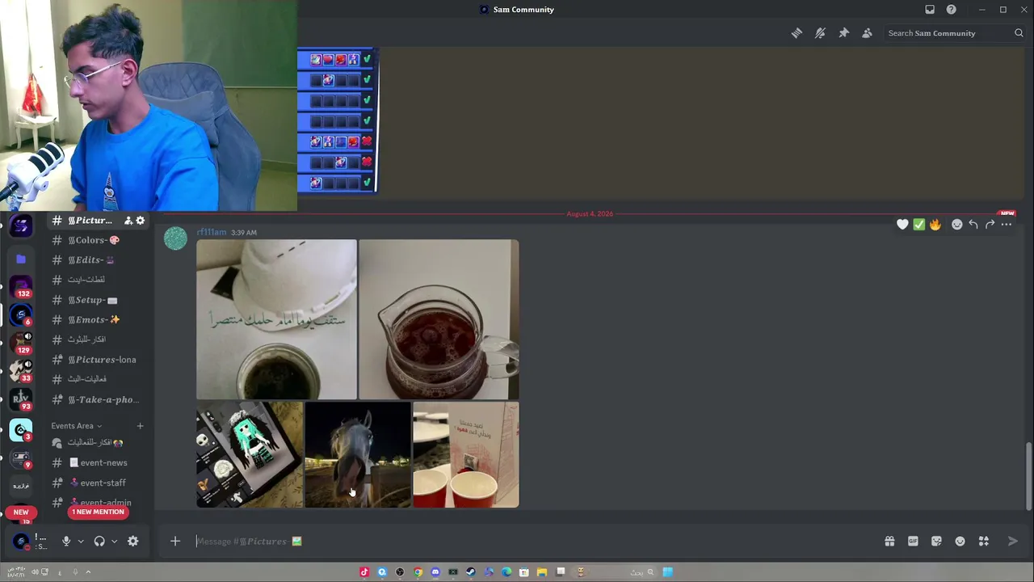Deafen with the headphones button
Viewport: 1034px width, 582px height.
coord(99,542)
